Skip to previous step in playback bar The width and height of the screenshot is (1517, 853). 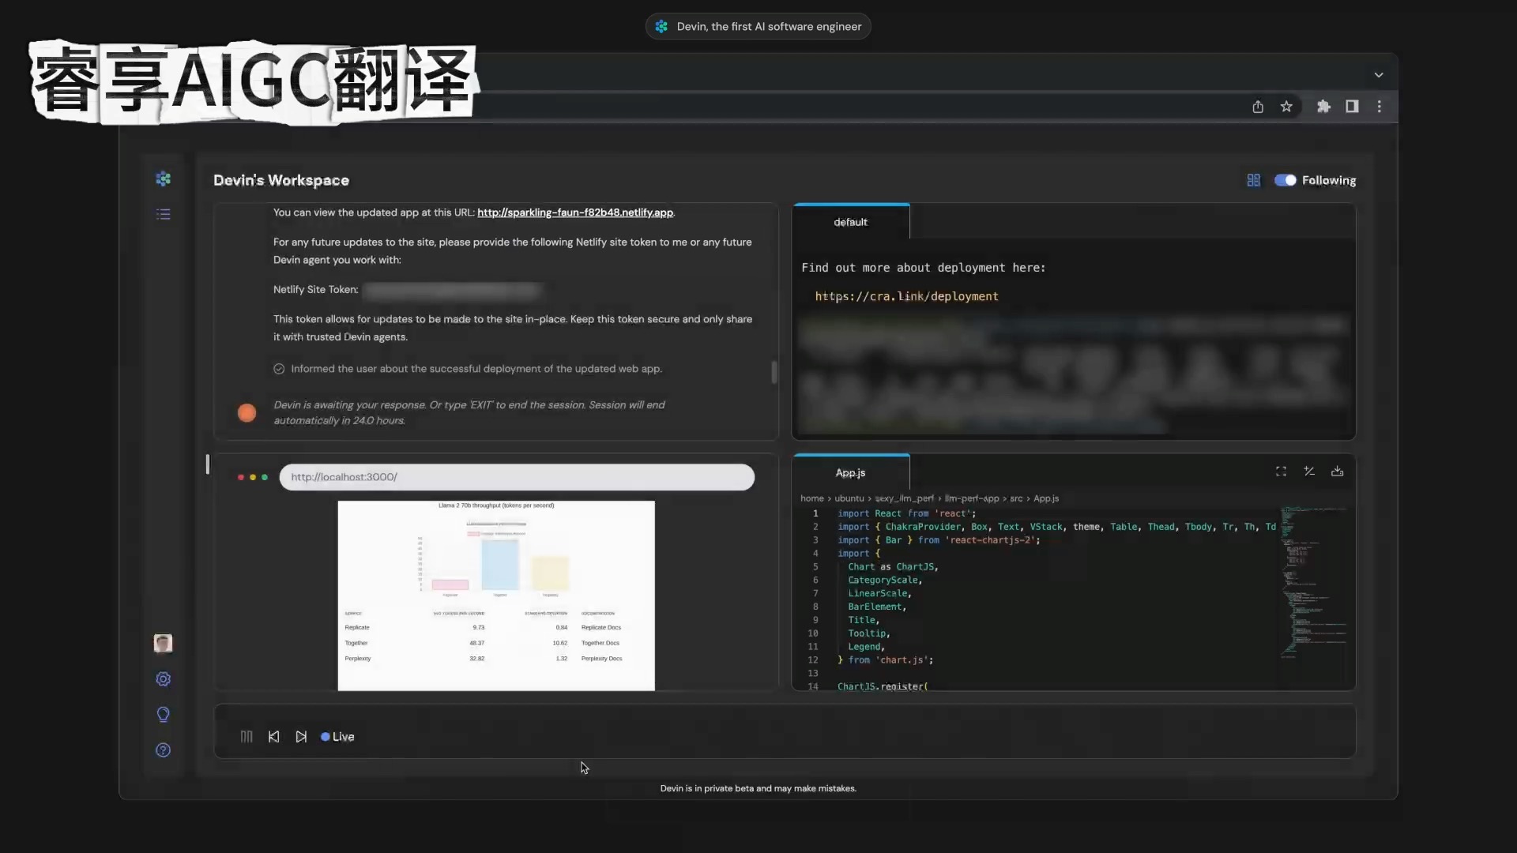(x=273, y=737)
